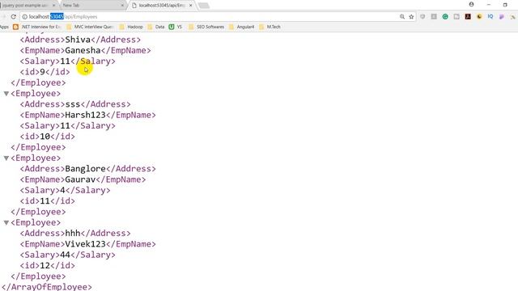Open the SEO Softwares bookmark folder
The width and height of the screenshot is (518, 291).
tap(206, 27)
